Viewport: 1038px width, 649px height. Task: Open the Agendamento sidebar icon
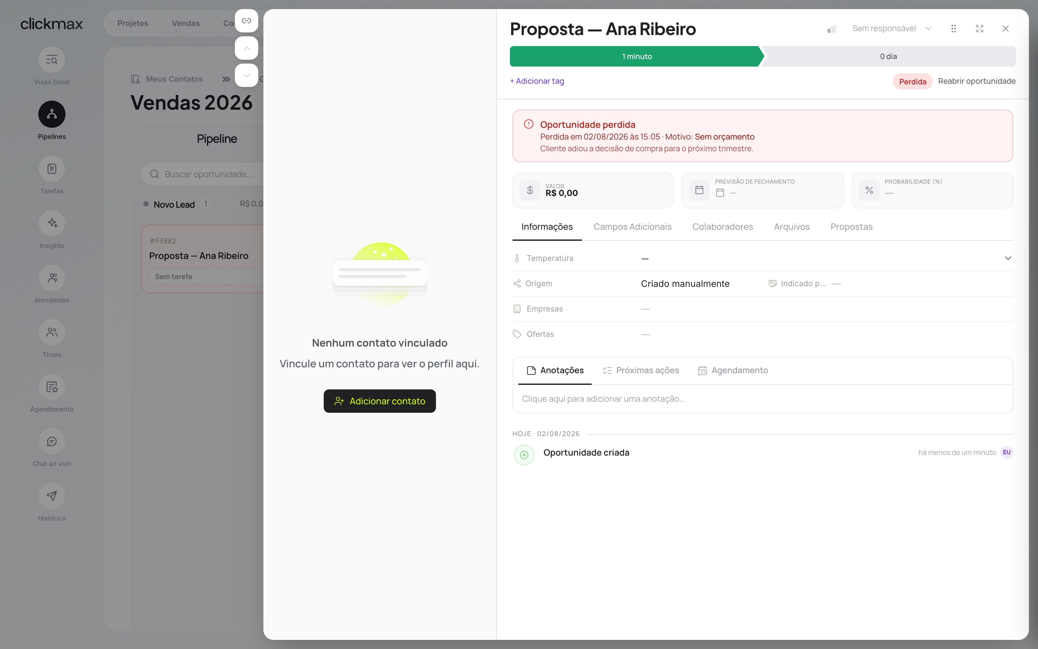[52, 387]
